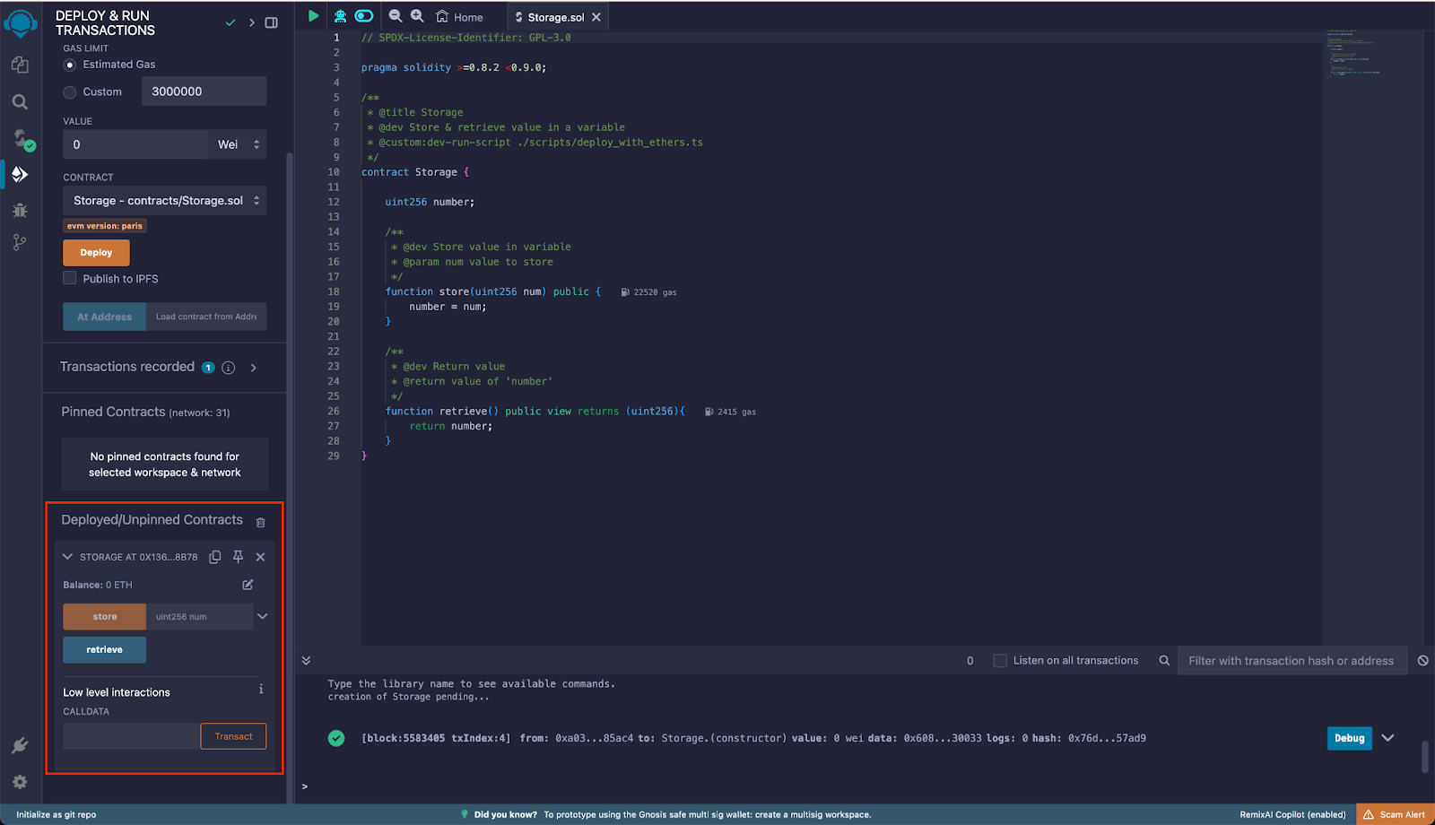This screenshot has width=1435, height=825.
Task: Expand the store function parameters
Action: point(263,617)
